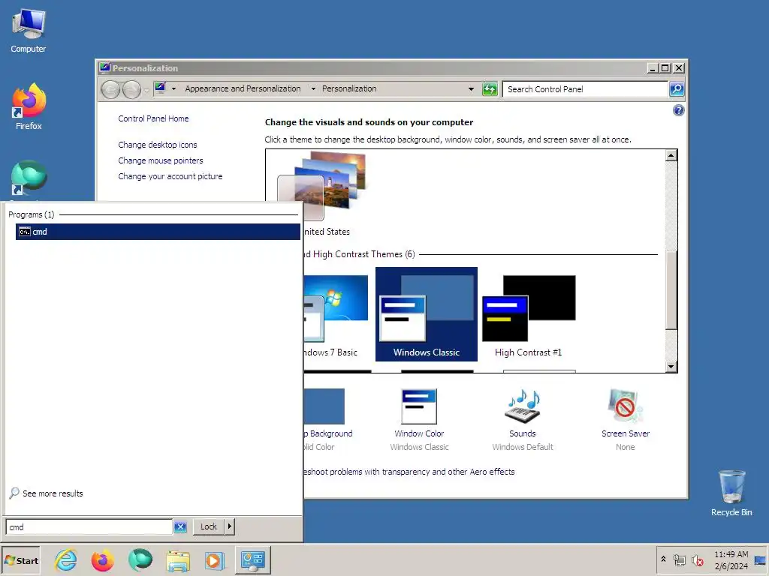Click the clock showing 11:49 AM
Viewport: 769px width, 576px height.
731,560
